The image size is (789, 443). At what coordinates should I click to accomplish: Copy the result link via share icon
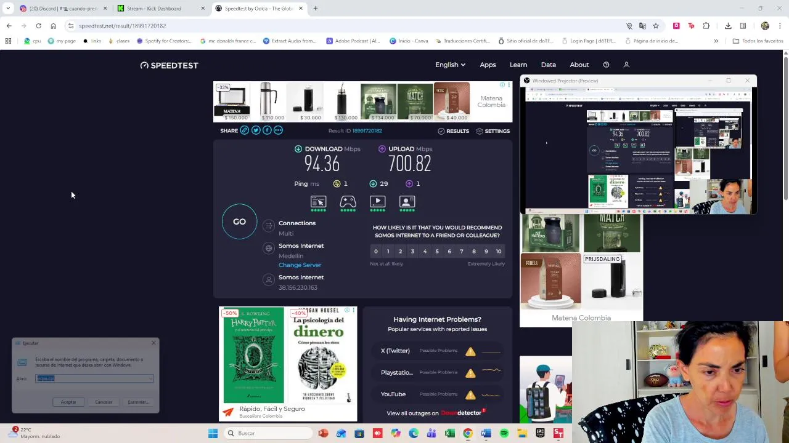click(245, 130)
